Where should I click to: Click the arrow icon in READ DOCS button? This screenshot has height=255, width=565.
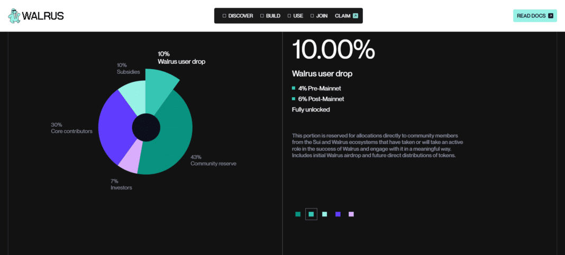pos(551,16)
